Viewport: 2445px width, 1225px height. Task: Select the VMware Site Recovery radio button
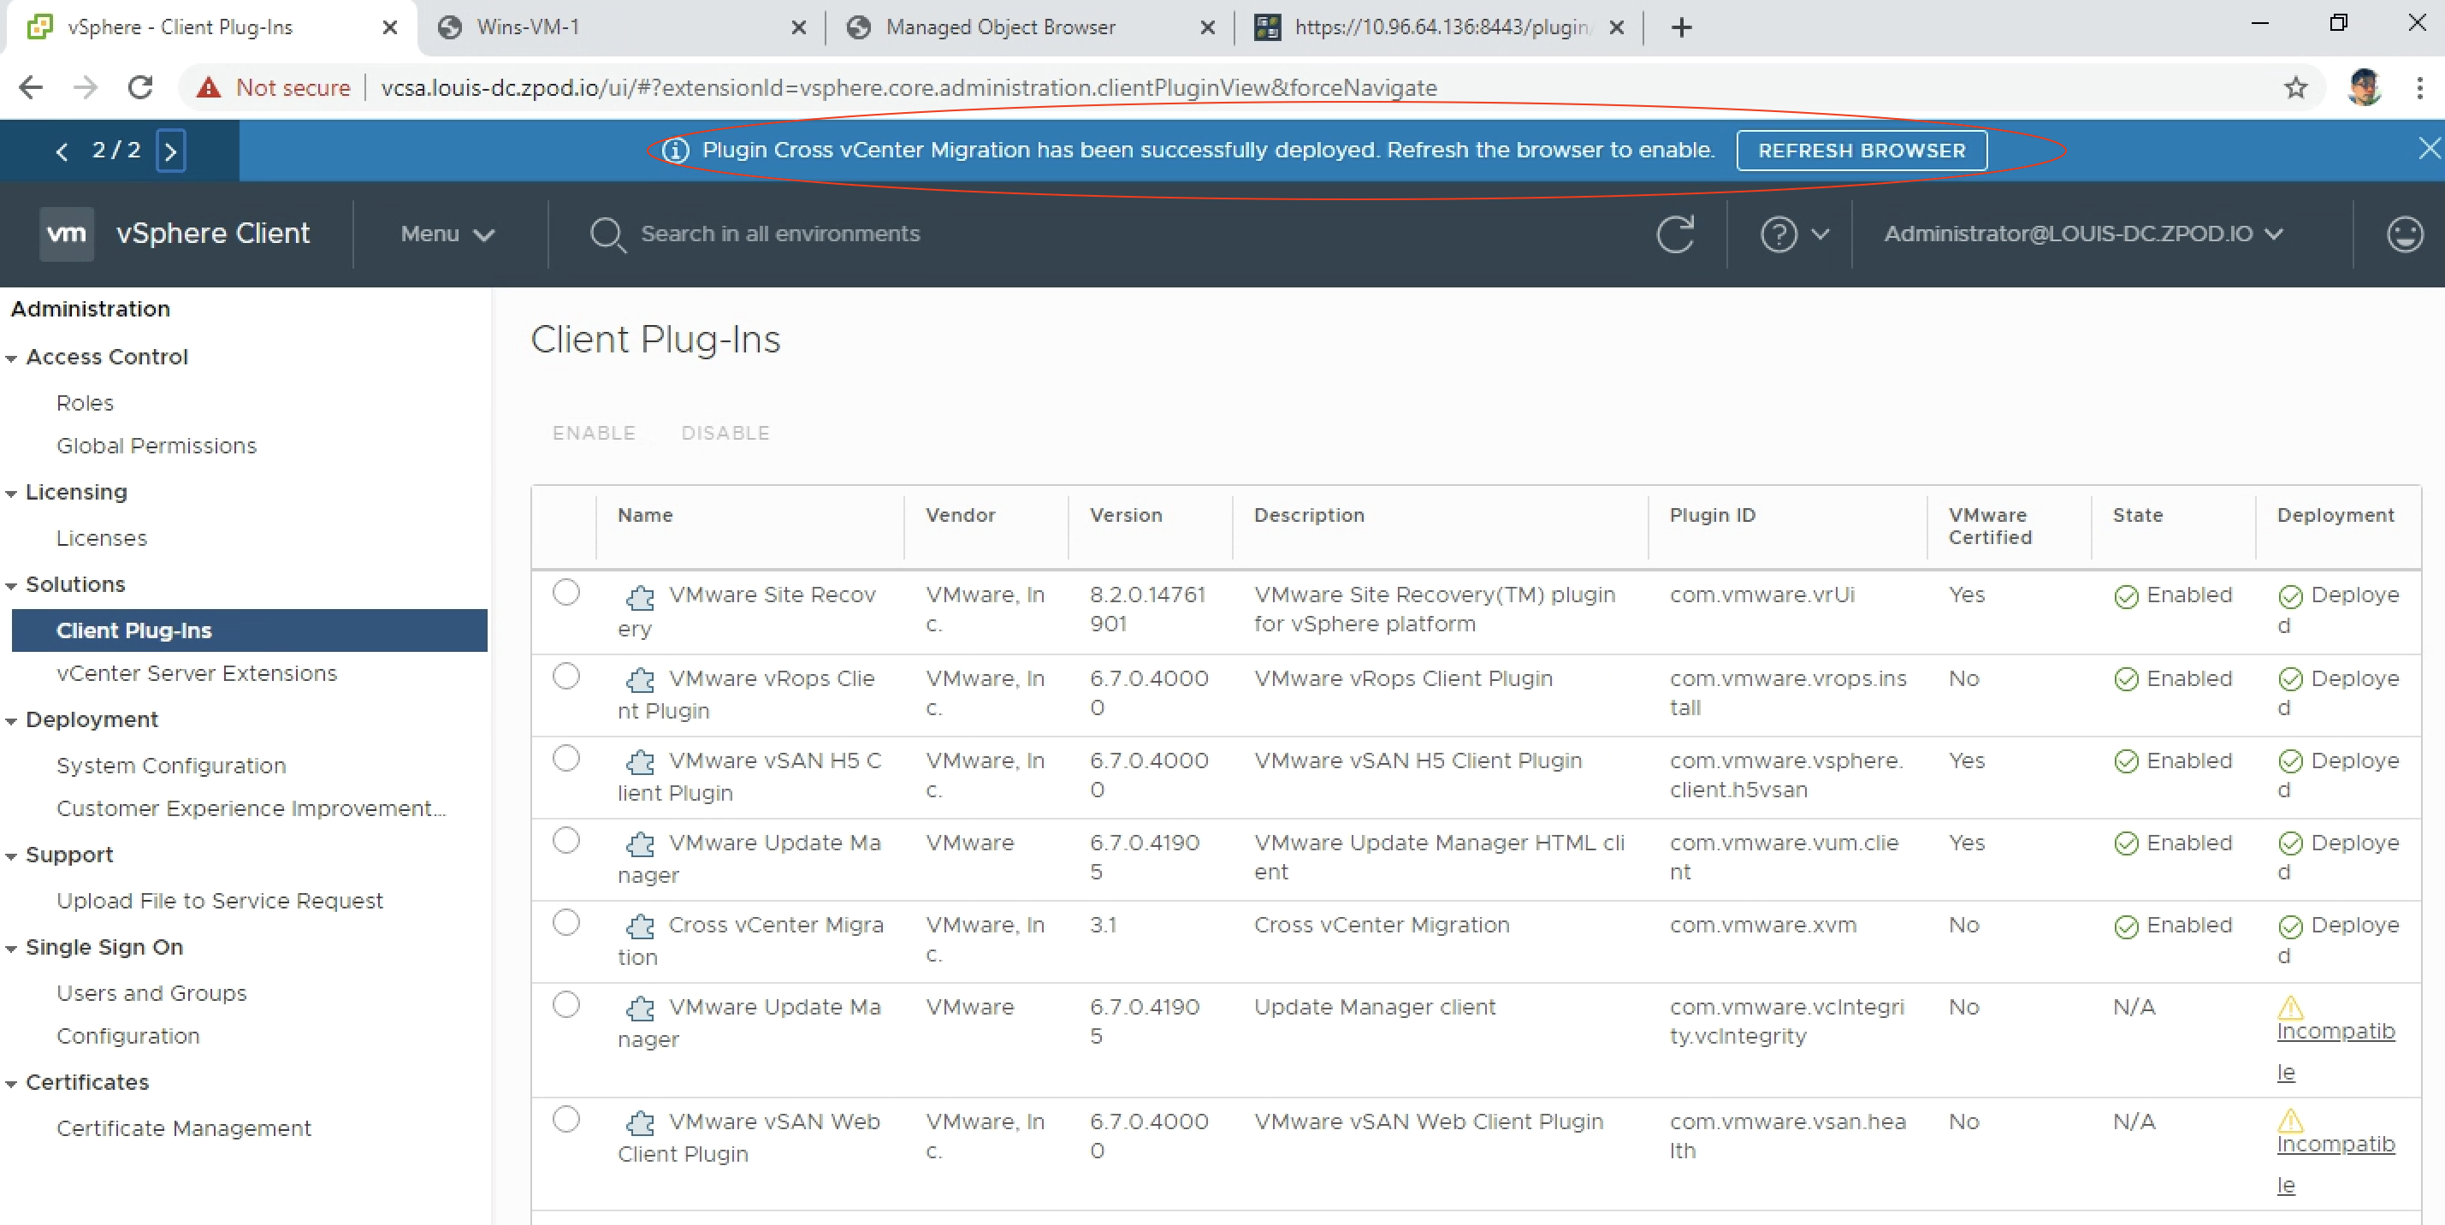click(x=565, y=592)
